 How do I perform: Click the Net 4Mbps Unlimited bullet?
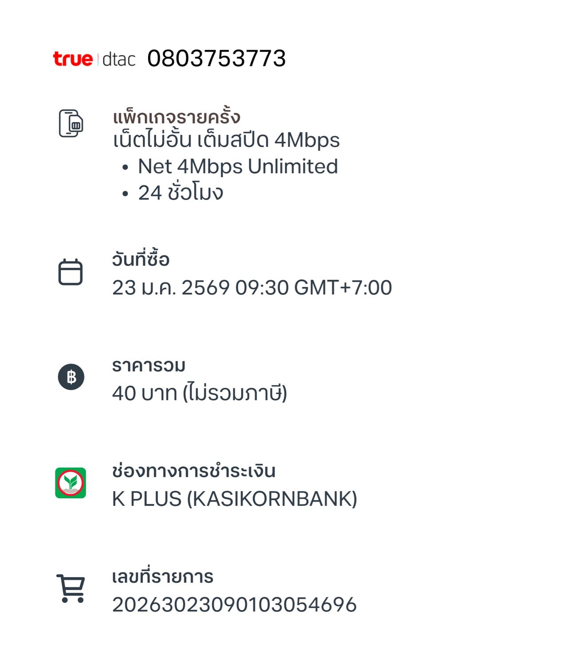click(x=238, y=167)
